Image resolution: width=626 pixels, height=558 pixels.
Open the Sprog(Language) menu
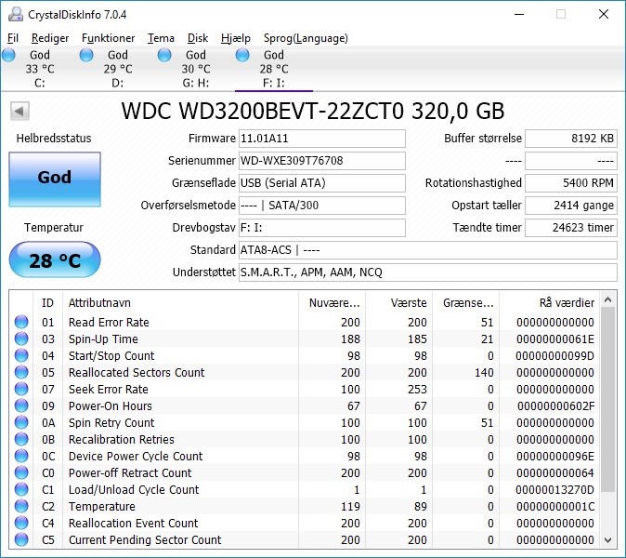pos(306,38)
